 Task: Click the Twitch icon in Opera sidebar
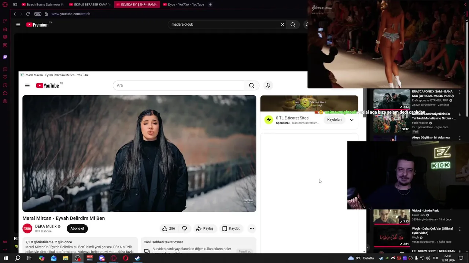tap(5, 57)
